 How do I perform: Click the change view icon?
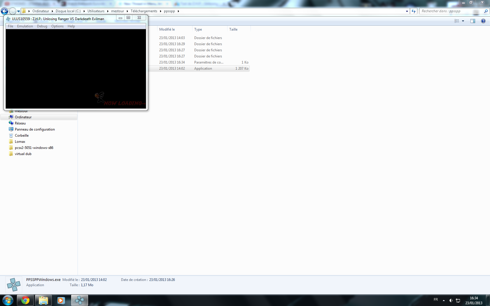click(457, 21)
